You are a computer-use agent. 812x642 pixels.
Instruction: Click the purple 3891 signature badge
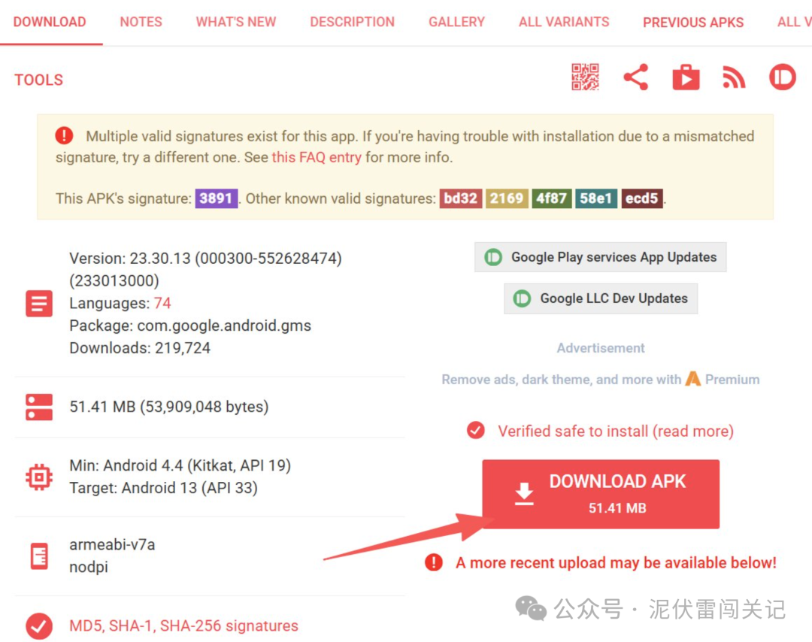pos(216,198)
